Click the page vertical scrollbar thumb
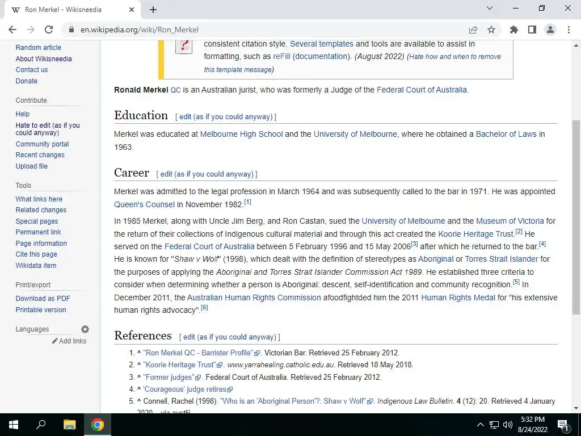Image resolution: width=581 pixels, height=436 pixels. [576, 217]
